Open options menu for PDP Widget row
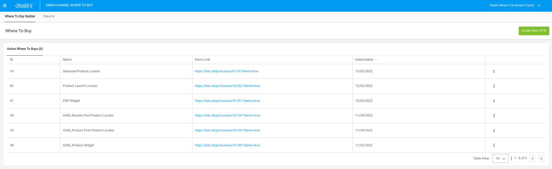The image size is (552, 169). coord(494,101)
